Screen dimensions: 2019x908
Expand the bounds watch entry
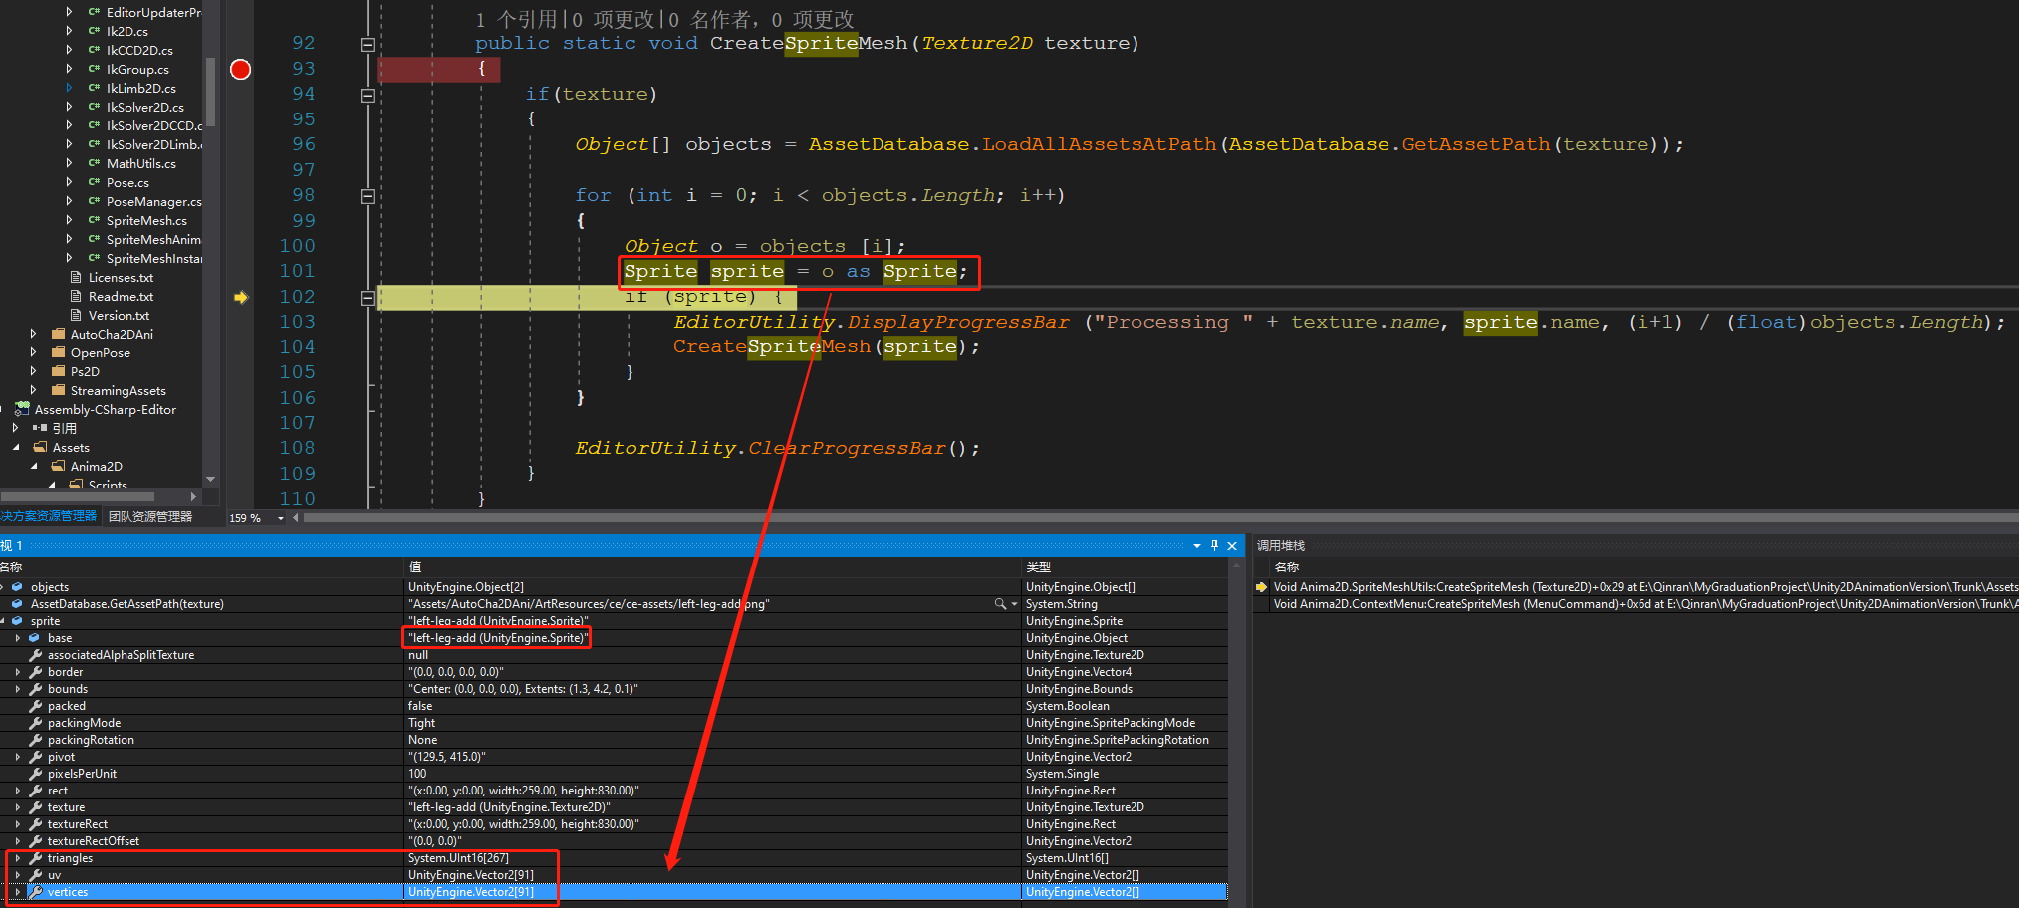click(18, 689)
